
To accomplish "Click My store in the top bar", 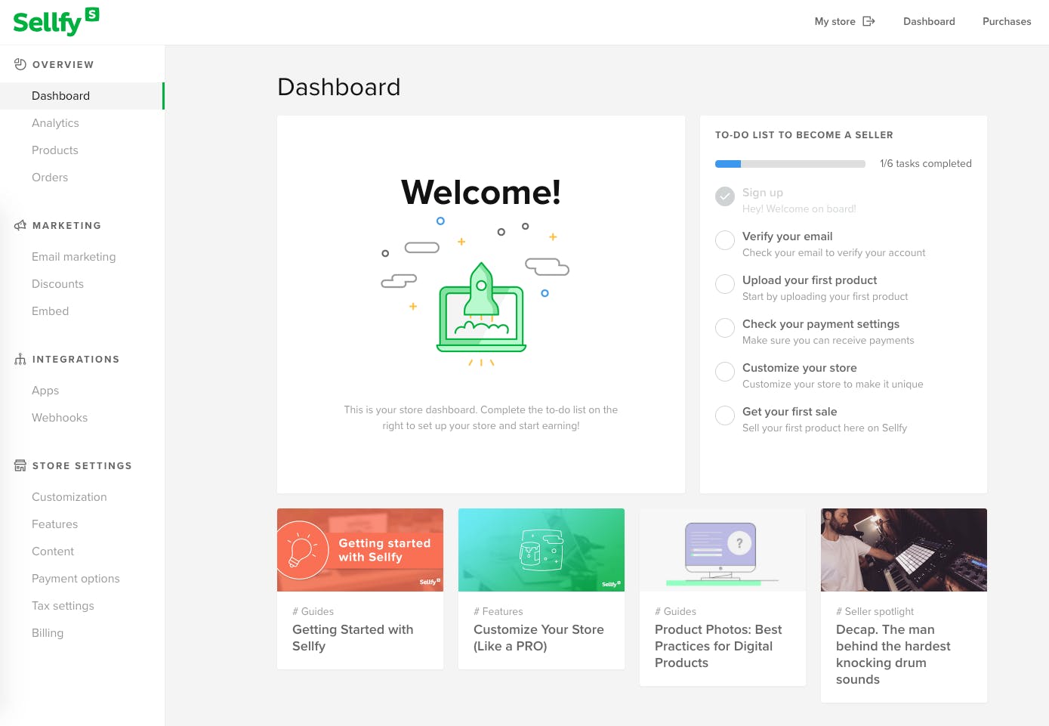I will 835,21.
